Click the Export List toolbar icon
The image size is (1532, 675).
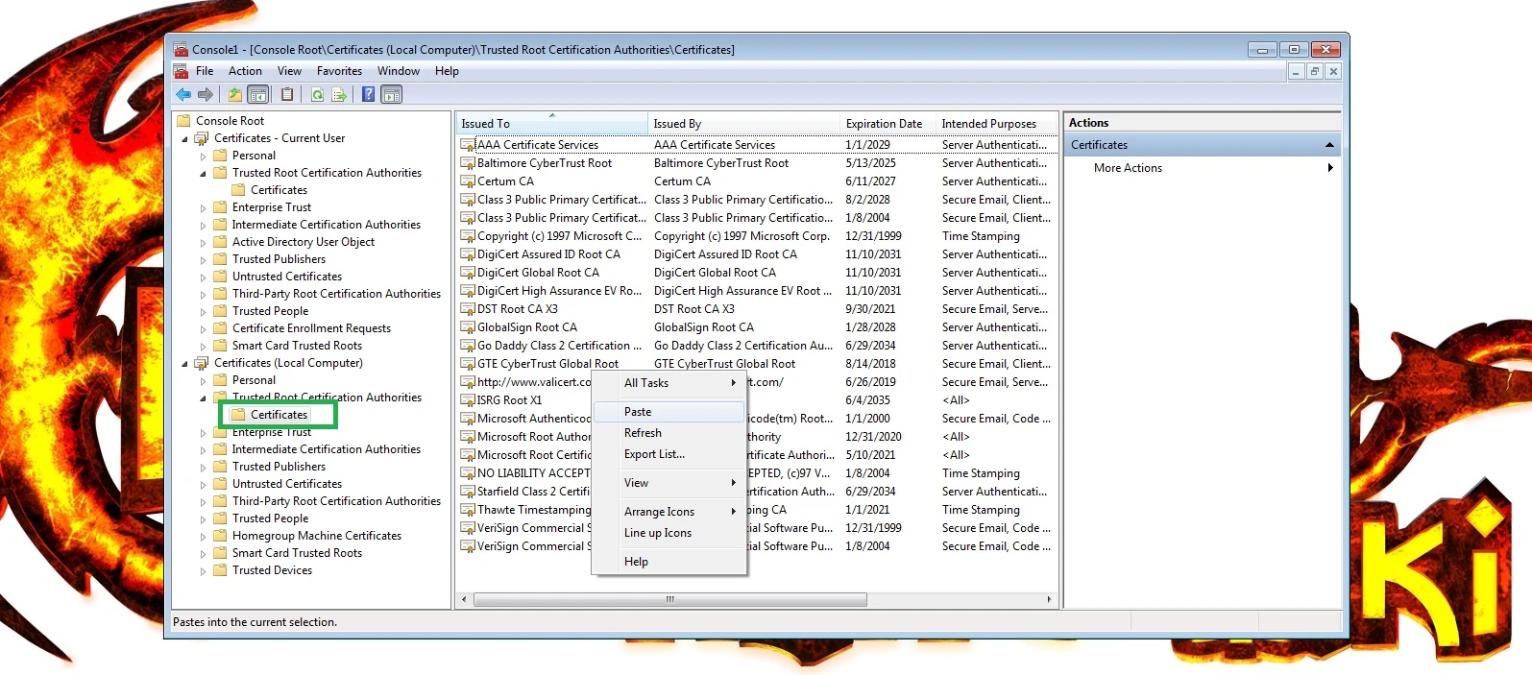pos(338,94)
